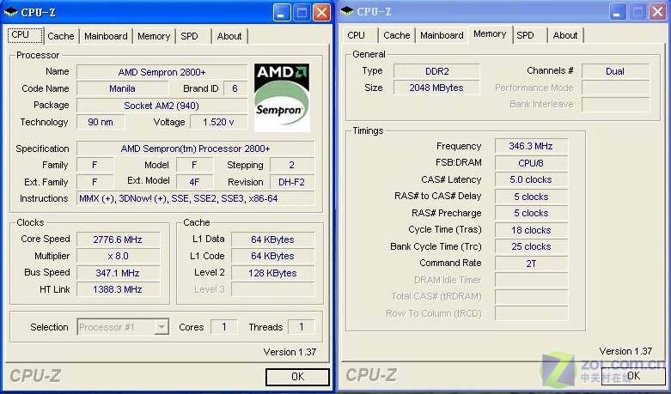Image resolution: width=671 pixels, height=394 pixels.
Task: Open the About tab in left window
Action: click(x=229, y=36)
